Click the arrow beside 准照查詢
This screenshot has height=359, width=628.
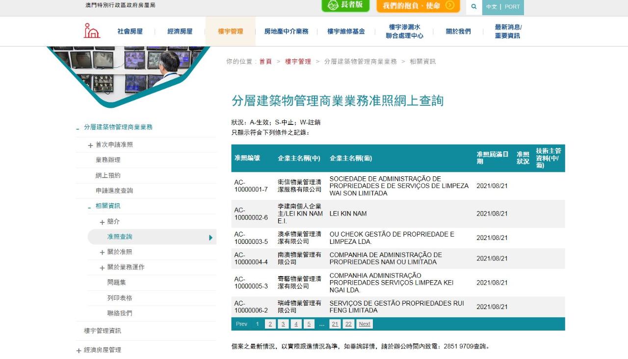tap(210, 238)
